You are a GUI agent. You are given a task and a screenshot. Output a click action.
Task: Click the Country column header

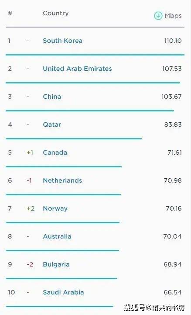56,13
